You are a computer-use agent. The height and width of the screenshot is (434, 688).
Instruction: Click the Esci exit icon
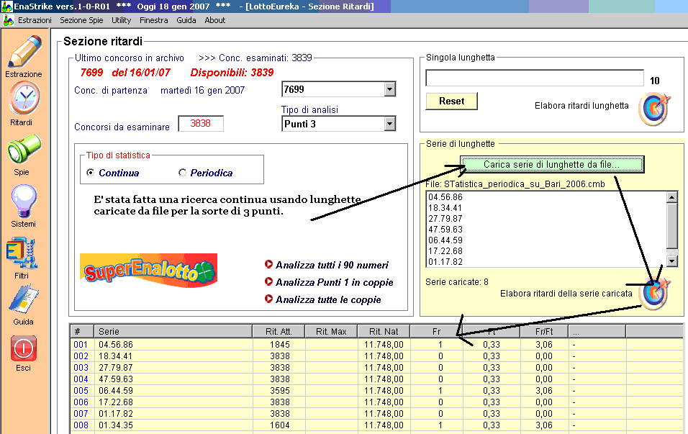click(23, 349)
